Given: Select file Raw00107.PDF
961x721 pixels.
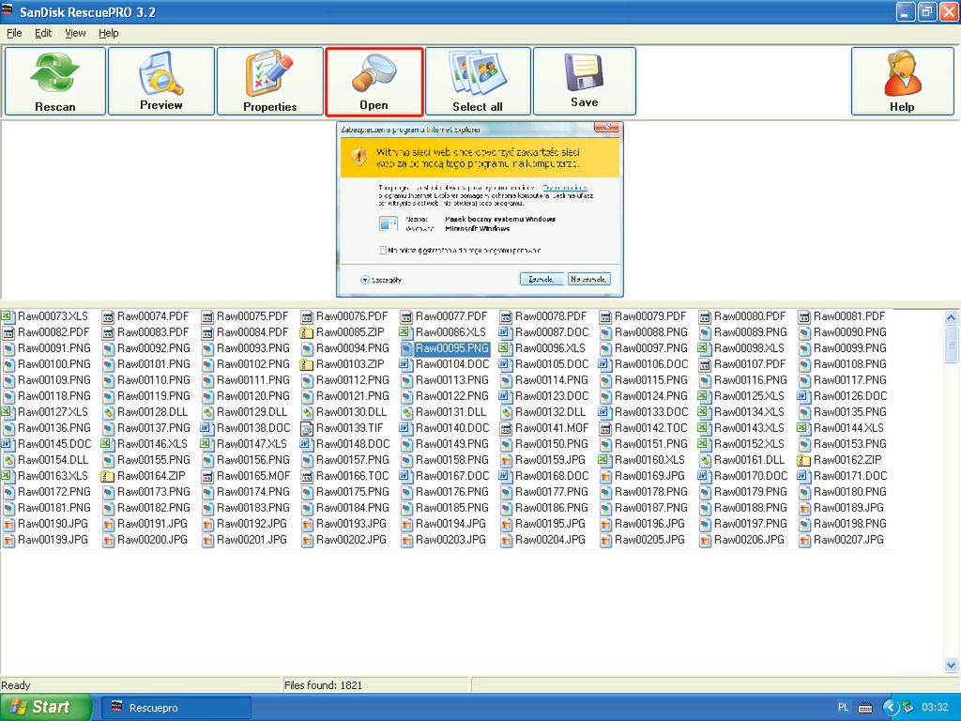Looking at the screenshot, I should pos(750,364).
